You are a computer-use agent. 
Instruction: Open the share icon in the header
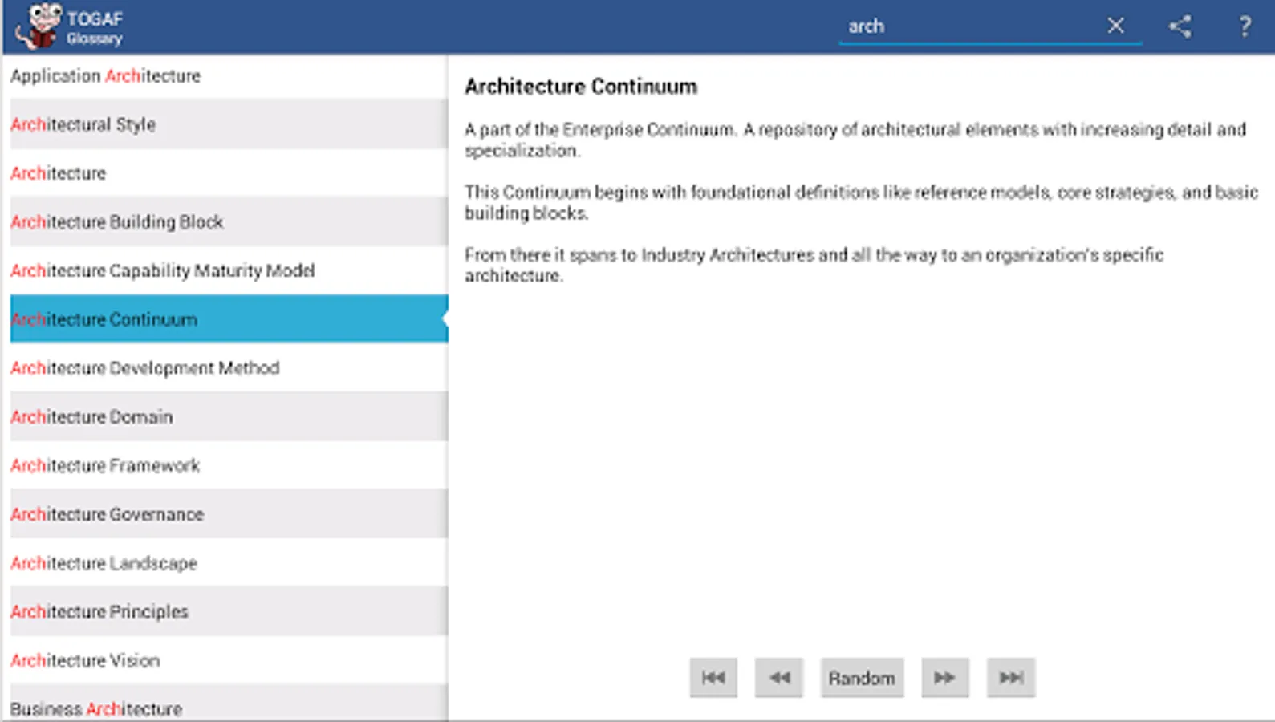tap(1180, 26)
